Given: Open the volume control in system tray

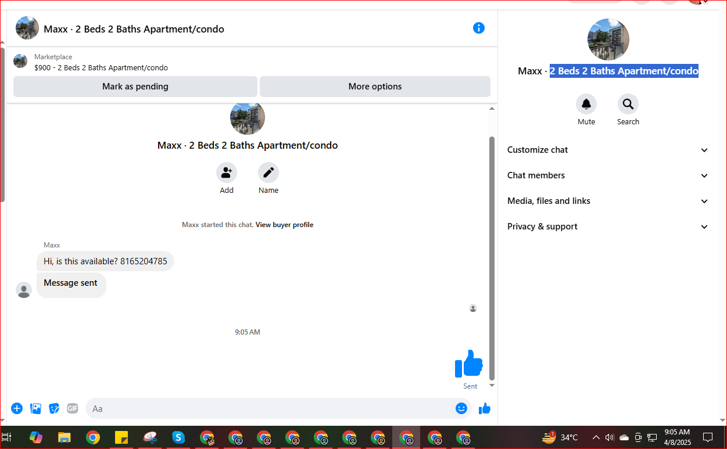Looking at the screenshot, I should click(610, 437).
